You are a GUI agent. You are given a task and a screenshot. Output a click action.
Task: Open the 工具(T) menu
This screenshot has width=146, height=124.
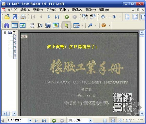64,10
